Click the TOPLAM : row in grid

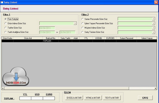pyautogui.click(x=79, y=41)
